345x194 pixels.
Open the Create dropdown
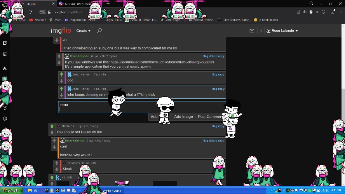pyautogui.click(x=83, y=31)
